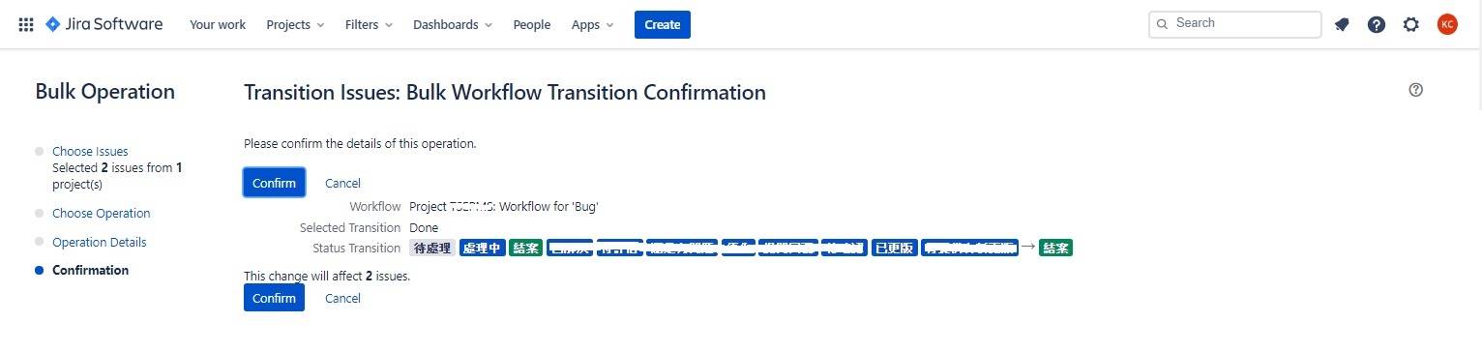The width and height of the screenshot is (1482, 352).
Task: Open the help question mark icon
Action: pyautogui.click(x=1377, y=24)
